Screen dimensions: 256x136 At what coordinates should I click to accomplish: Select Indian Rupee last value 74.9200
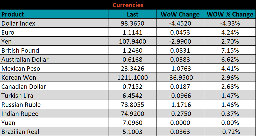[132, 114]
